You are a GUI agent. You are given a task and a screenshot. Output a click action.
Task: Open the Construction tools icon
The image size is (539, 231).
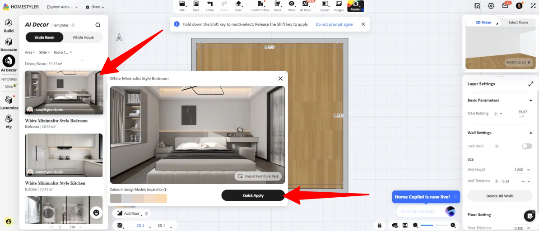coord(260,4)
